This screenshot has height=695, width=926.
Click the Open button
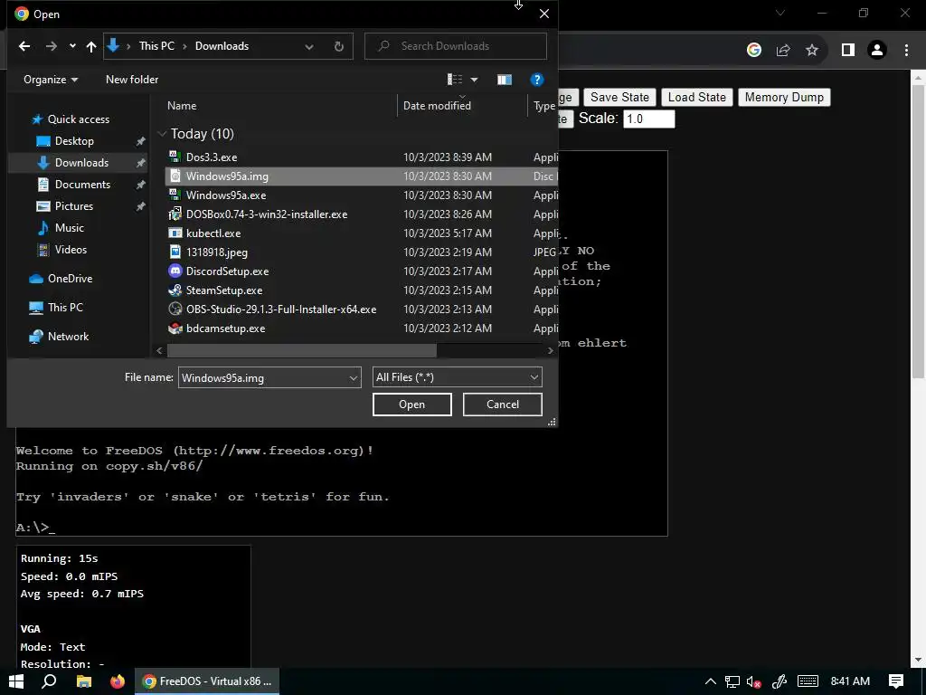pos(411,405)
